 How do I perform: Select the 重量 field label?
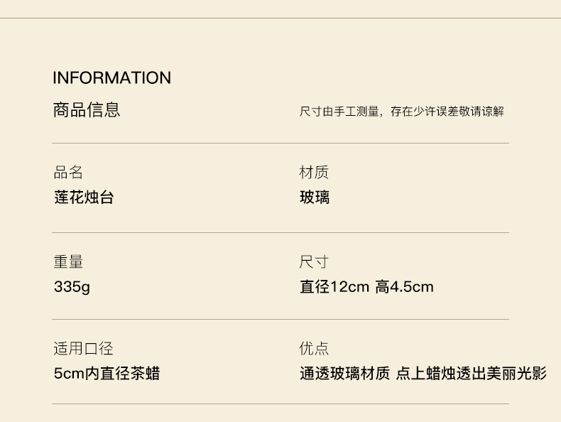coord(68,262)
